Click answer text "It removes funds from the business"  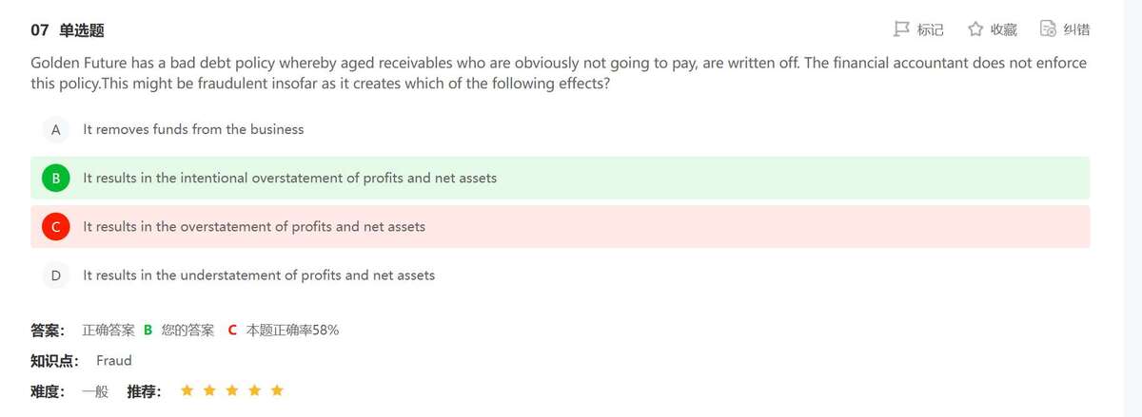coord(193,129)
